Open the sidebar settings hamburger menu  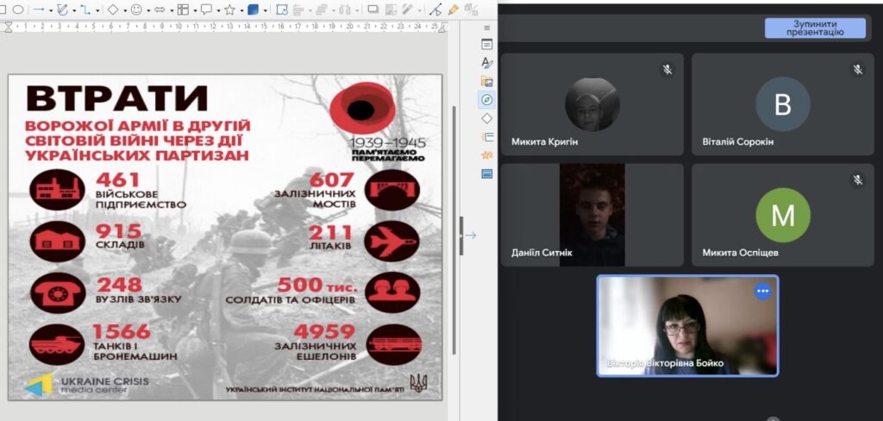pos(487,28)
